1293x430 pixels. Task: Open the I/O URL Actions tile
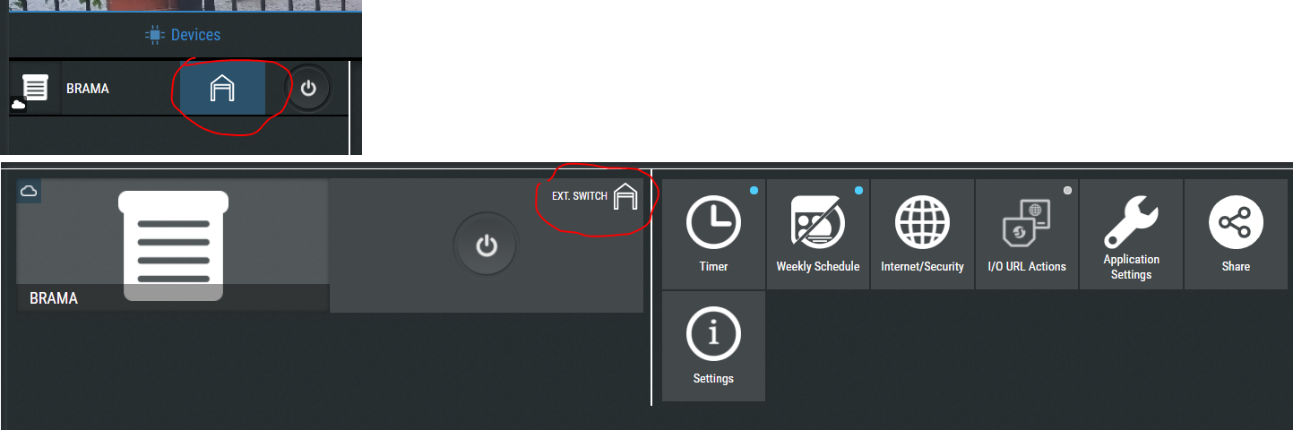1027,234
